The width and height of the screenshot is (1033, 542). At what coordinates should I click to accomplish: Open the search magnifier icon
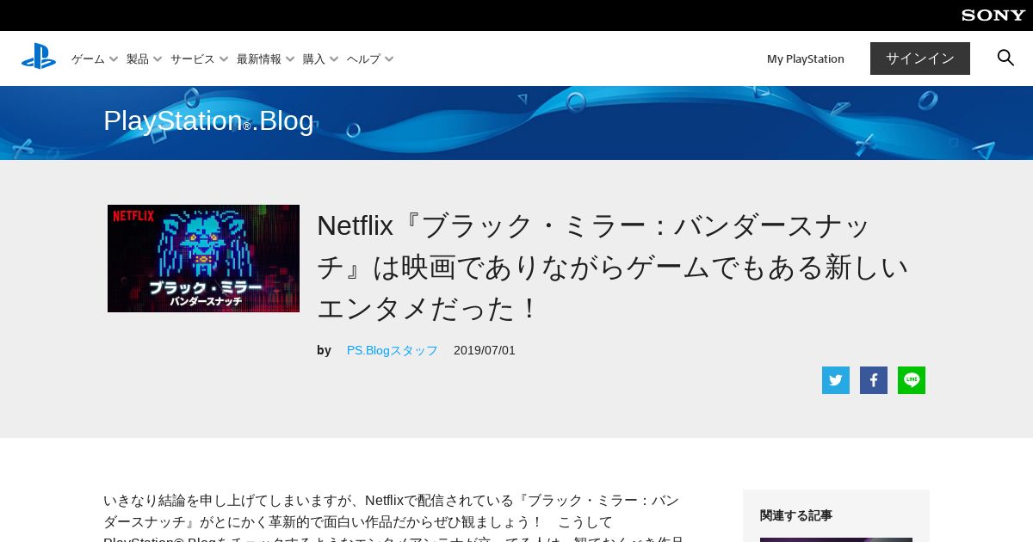tap(1005, 58)
